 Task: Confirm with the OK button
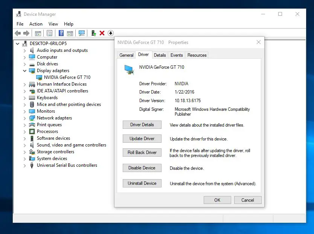point(217,200)
